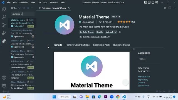Click the Equinusocio publisher name in header
Viewport: 178px width, 100px height.
click(x=88, y=22)
